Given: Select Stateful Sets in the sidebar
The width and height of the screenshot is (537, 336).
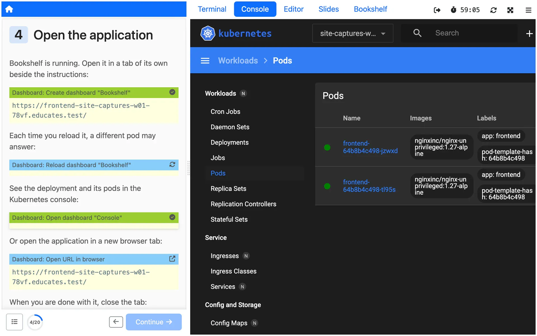Looking at the screenshot, I should (x=229, y=219).
